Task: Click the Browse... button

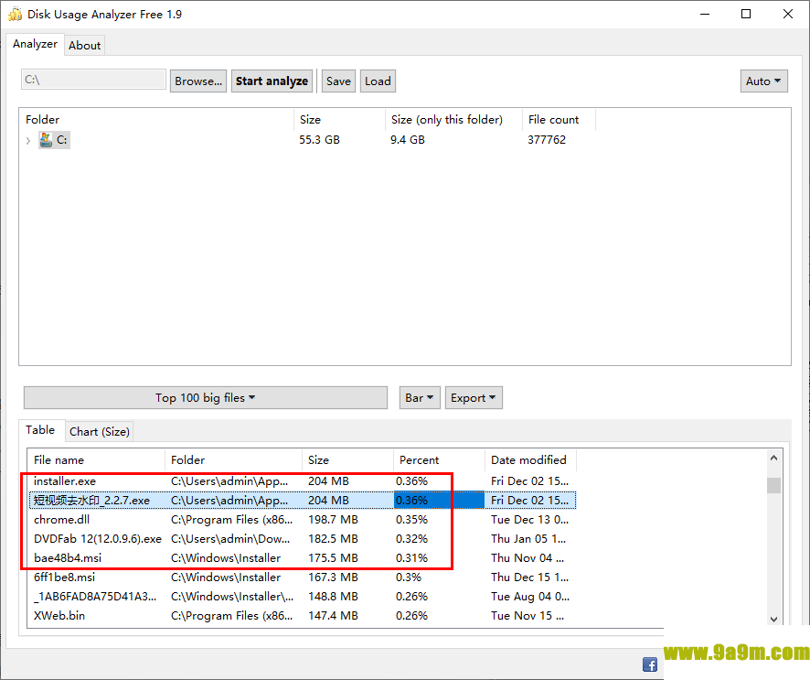Action: click(x=198, y=81)
